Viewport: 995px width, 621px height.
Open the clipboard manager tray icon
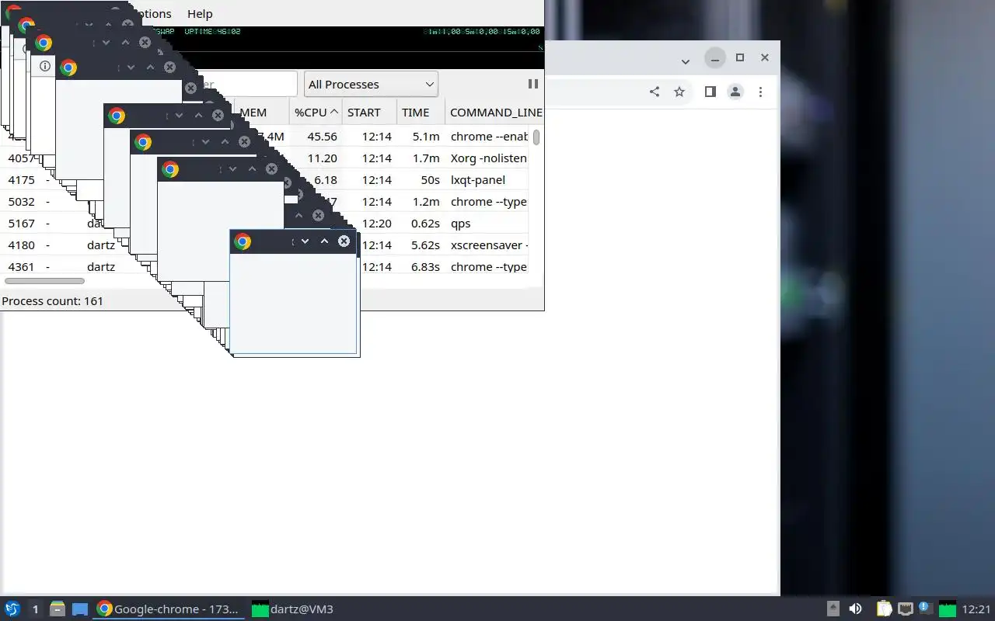(x=884, y=609)
